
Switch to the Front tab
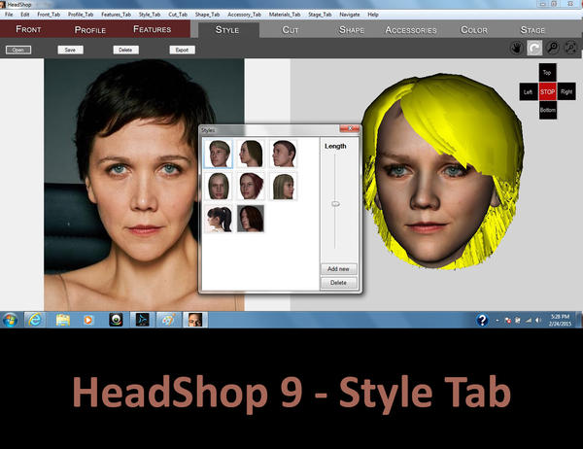coord(28,29)
